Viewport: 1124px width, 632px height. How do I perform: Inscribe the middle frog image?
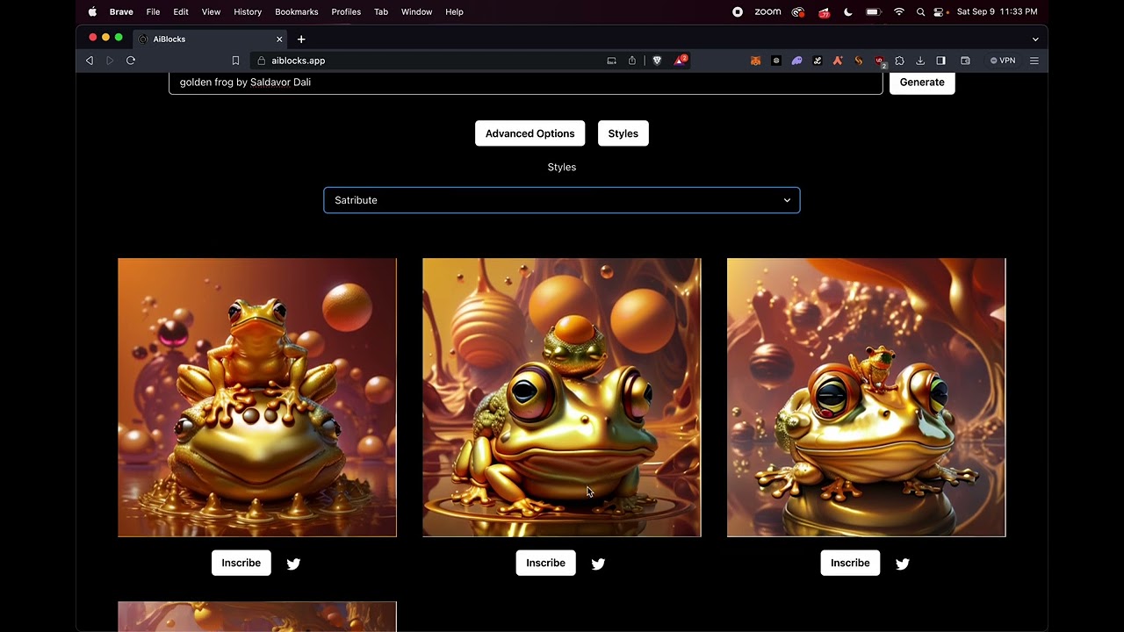pos(546,563)
